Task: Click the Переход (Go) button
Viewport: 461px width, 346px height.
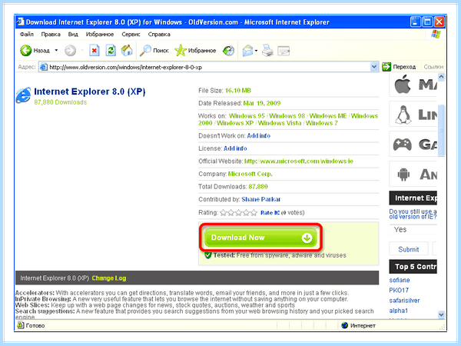Action: coord(399,67)
